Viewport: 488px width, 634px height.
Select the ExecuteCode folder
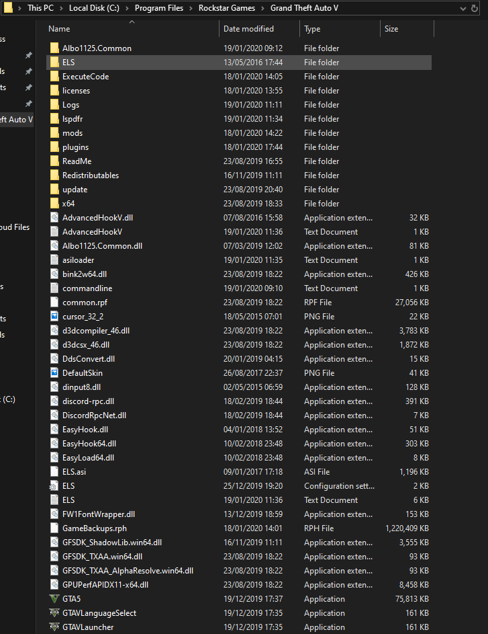click(x=85, y=77)
